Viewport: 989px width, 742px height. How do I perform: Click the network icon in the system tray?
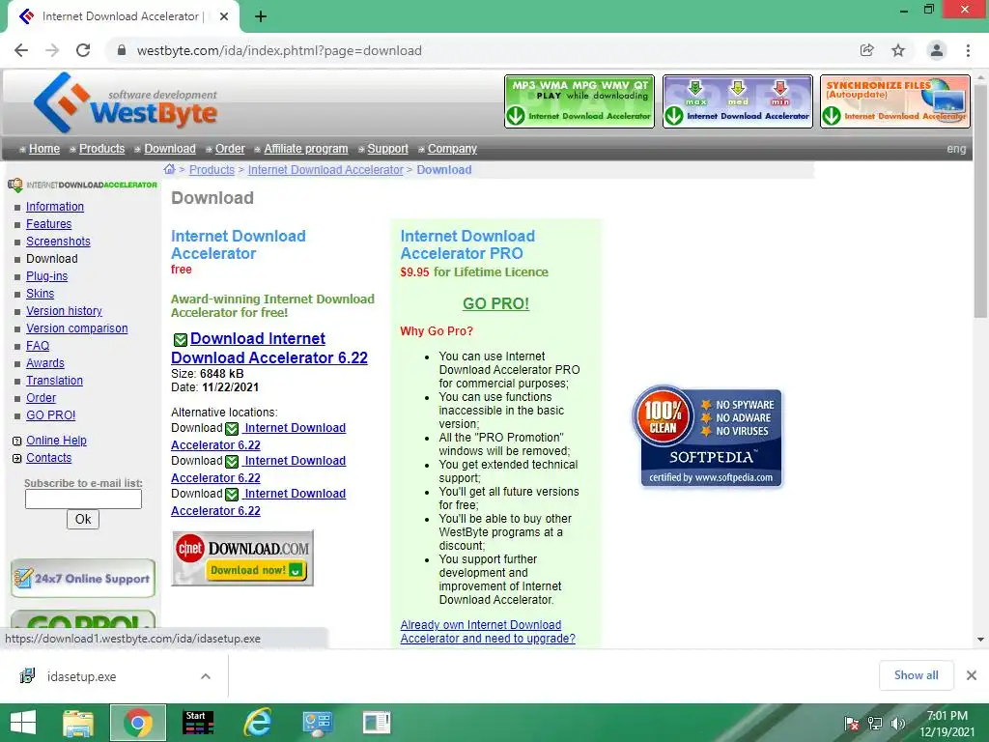click(x=875, y=724)
